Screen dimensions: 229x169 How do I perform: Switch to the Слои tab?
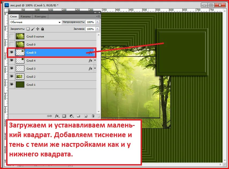(13, 17)
